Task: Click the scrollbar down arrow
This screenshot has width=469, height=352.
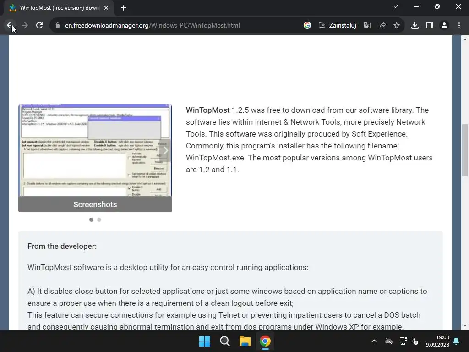Action: point(465,326)
